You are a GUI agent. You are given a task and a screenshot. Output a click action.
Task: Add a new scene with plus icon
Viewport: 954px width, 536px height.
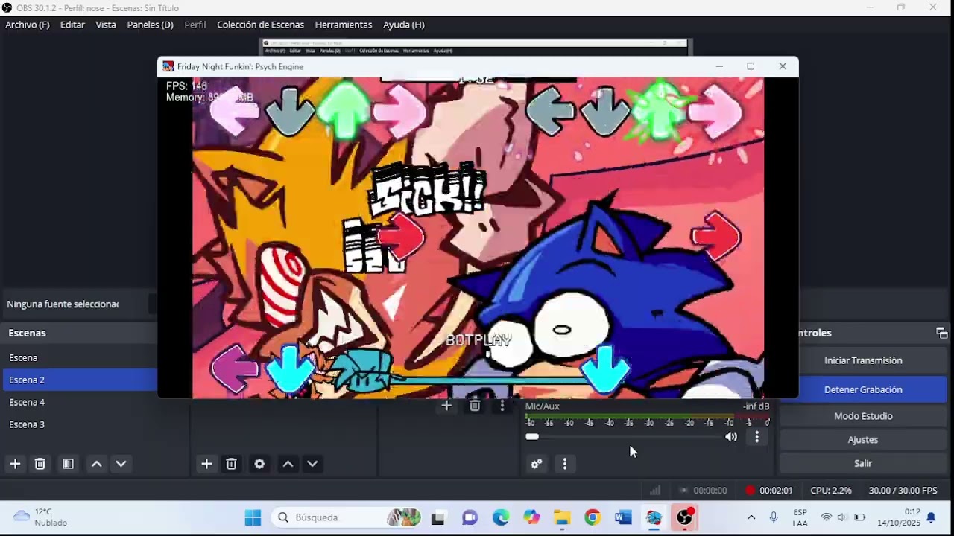click(x=15, y=464)
